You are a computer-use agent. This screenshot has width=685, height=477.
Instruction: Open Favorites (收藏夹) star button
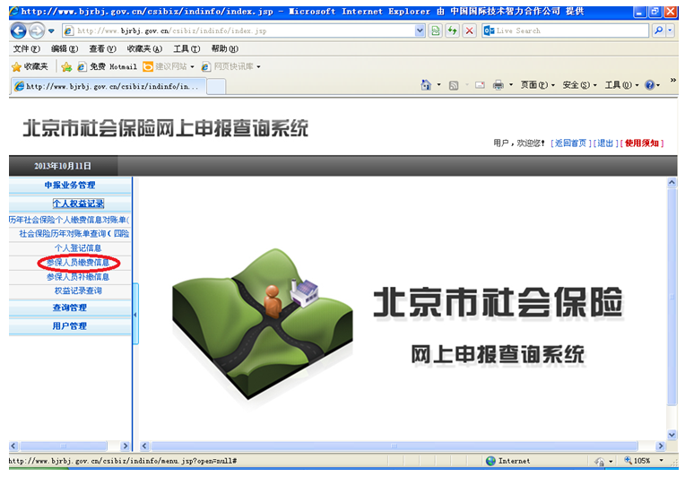(30, 66)
